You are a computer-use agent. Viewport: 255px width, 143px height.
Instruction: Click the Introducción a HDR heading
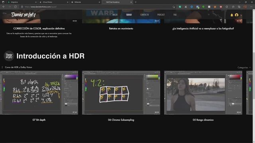tap(51, 56)
